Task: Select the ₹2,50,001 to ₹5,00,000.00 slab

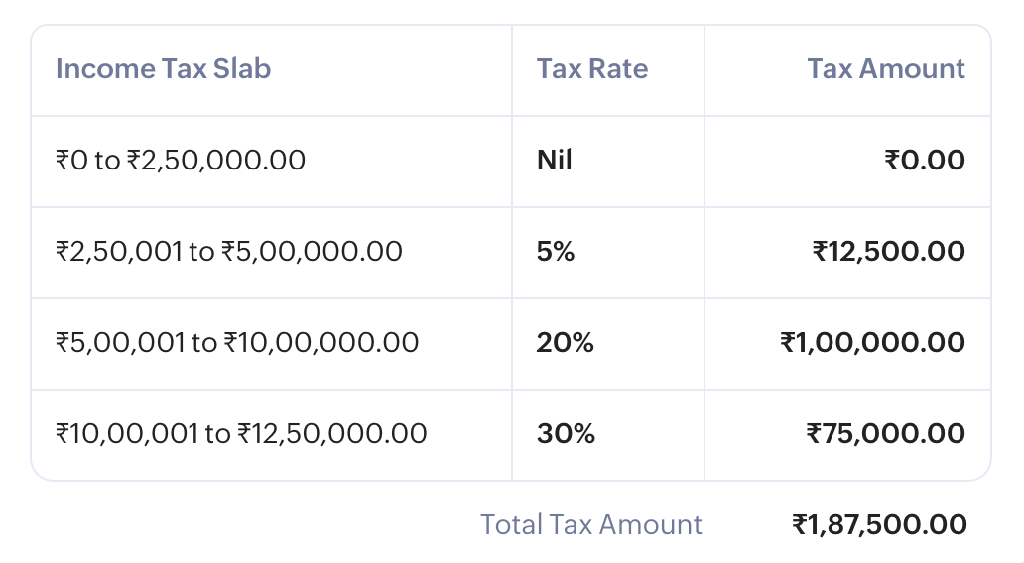Action: tap(229, 252)
